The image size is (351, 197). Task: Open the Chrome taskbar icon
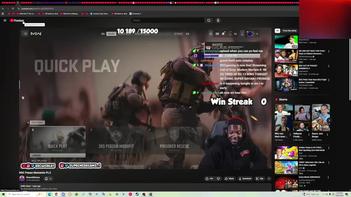point(56,194)
